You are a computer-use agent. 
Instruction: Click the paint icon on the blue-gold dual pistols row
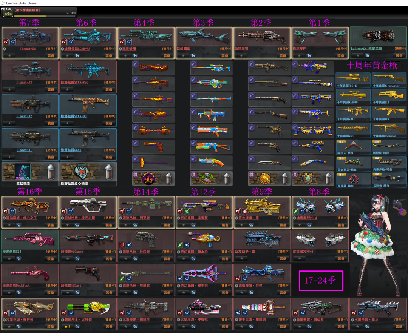(295, 127)
